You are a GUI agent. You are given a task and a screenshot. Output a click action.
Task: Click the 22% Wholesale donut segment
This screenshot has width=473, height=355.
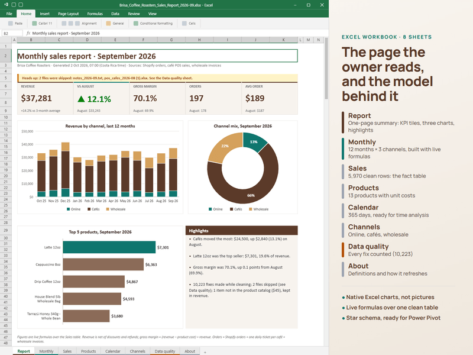[225, 146]
